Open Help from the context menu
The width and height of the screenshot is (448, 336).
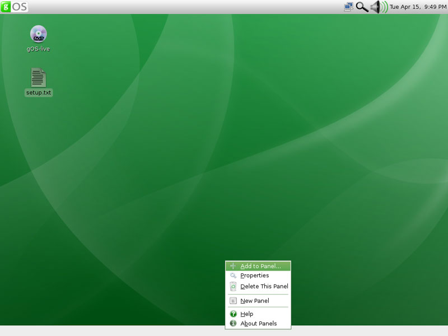click(x=258, y=314)
